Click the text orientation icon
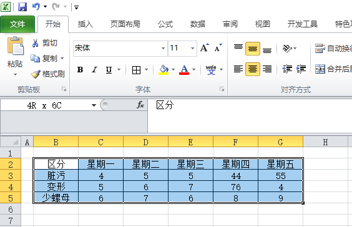The width and height of the screenshot is (352, 227). 287,48
